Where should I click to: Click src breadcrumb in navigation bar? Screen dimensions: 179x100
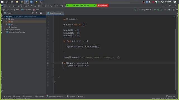(x=8, y=10)
